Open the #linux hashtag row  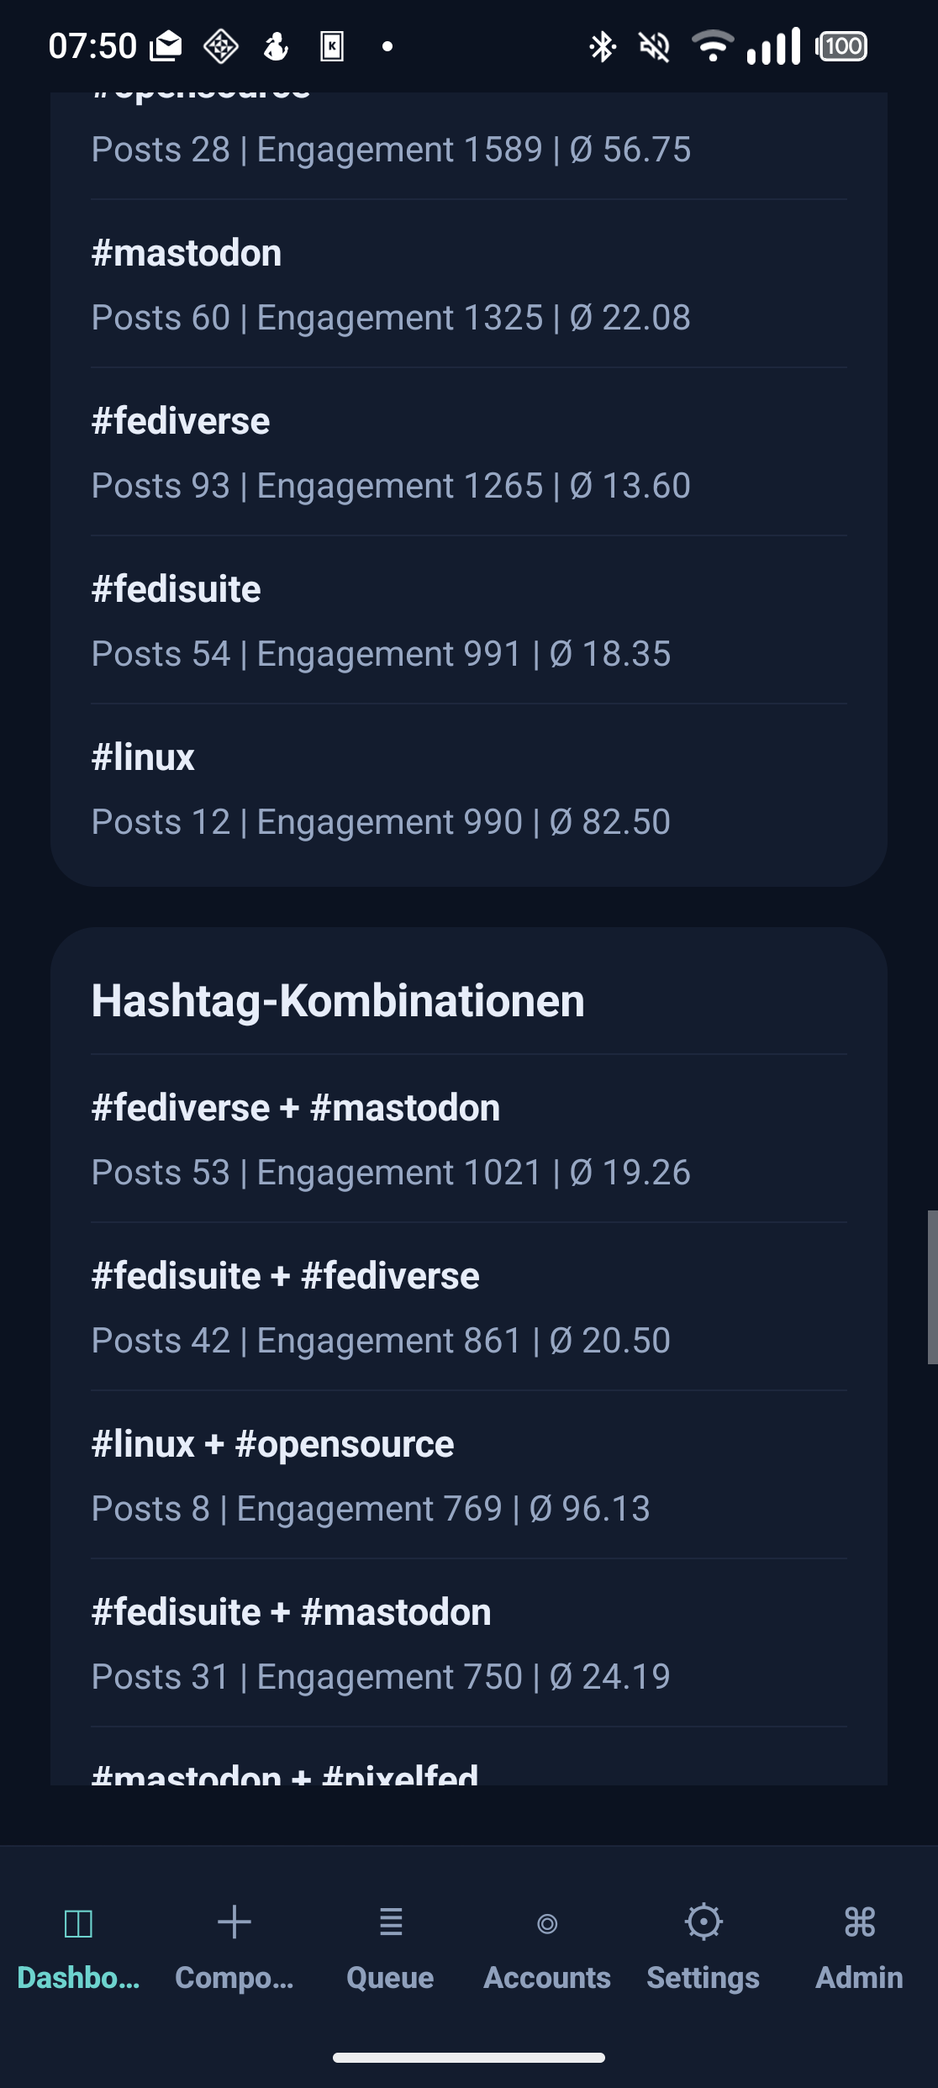[x=469, y=788]
